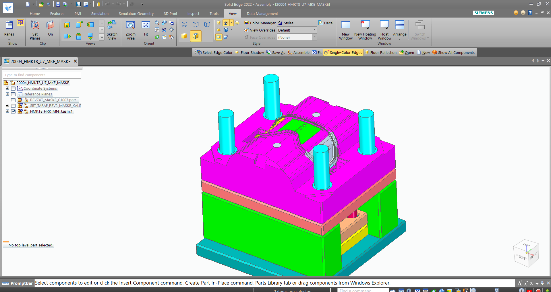
Task: Open the Sketch View command
Action: coord(112,30)
